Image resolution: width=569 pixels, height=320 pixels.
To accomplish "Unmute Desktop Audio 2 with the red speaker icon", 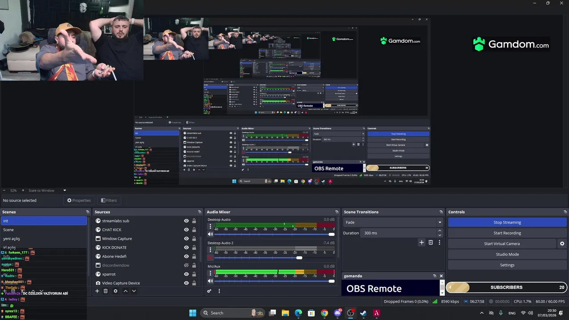I will tap(210, 258).
